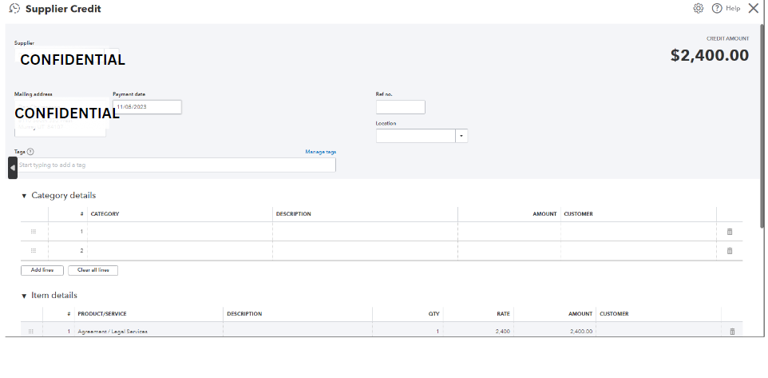This screenshot has width=768, height=378.
Task: Click the Category cell of row 2
Action: [x=180, y=250]
